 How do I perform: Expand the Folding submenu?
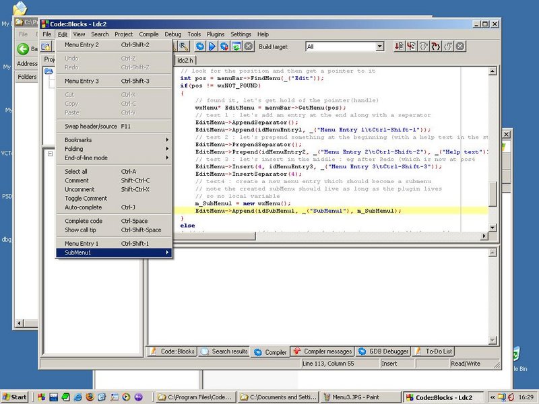pyautogui.click(x=114, y=149)
